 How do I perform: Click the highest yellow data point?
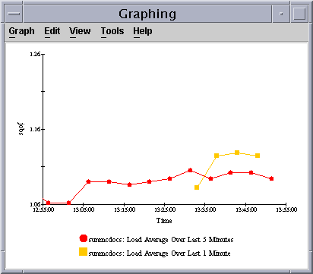[x=237, y=153]
